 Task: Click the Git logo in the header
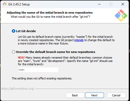pyautogui.click(x=121, y=16)
